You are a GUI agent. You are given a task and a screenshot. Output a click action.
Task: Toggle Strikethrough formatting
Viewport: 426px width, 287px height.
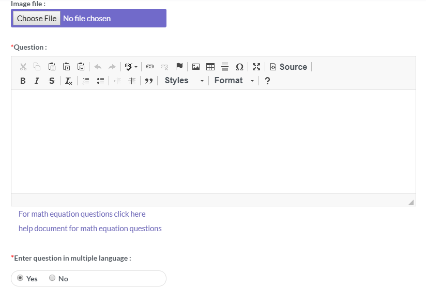[x=52, y=81]
